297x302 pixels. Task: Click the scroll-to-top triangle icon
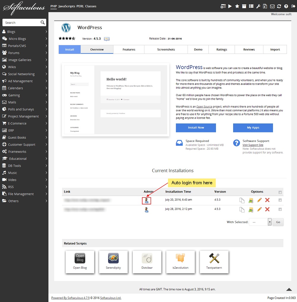[289, 289]
